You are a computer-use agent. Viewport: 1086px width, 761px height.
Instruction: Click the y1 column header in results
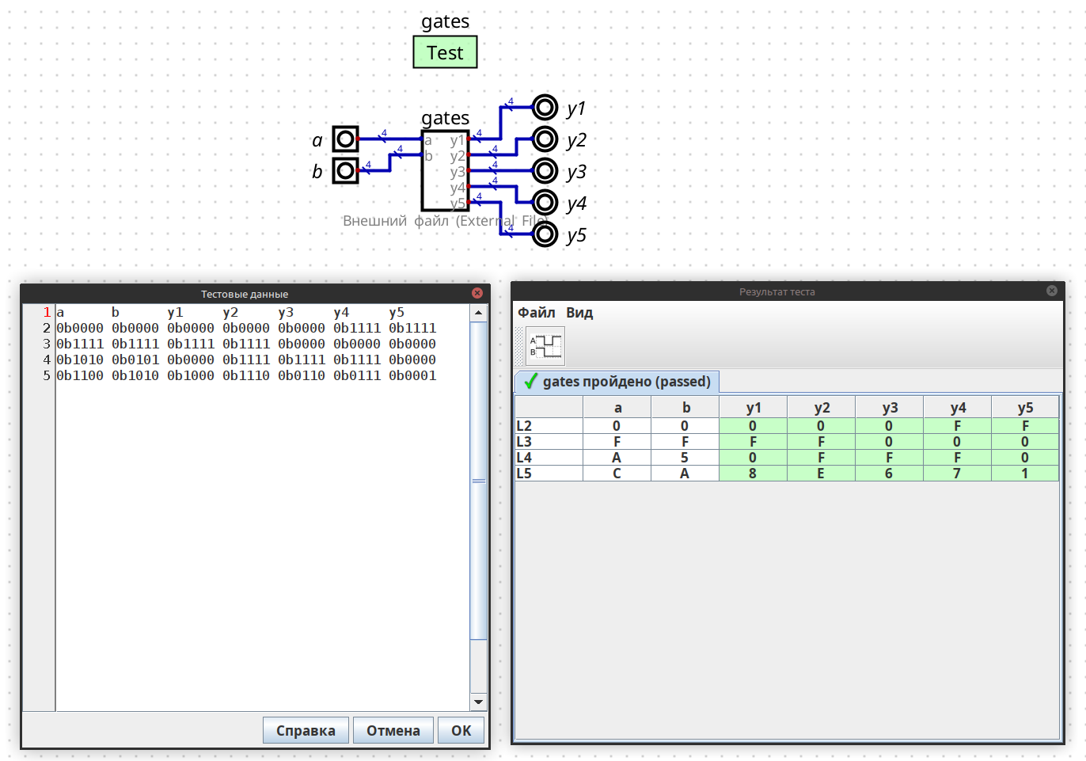click(x=754, y=407)
